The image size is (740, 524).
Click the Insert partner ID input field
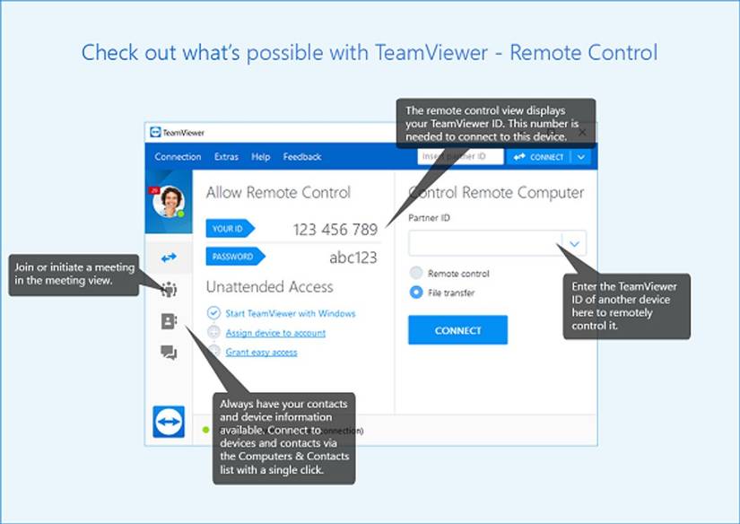coord(460,155)
